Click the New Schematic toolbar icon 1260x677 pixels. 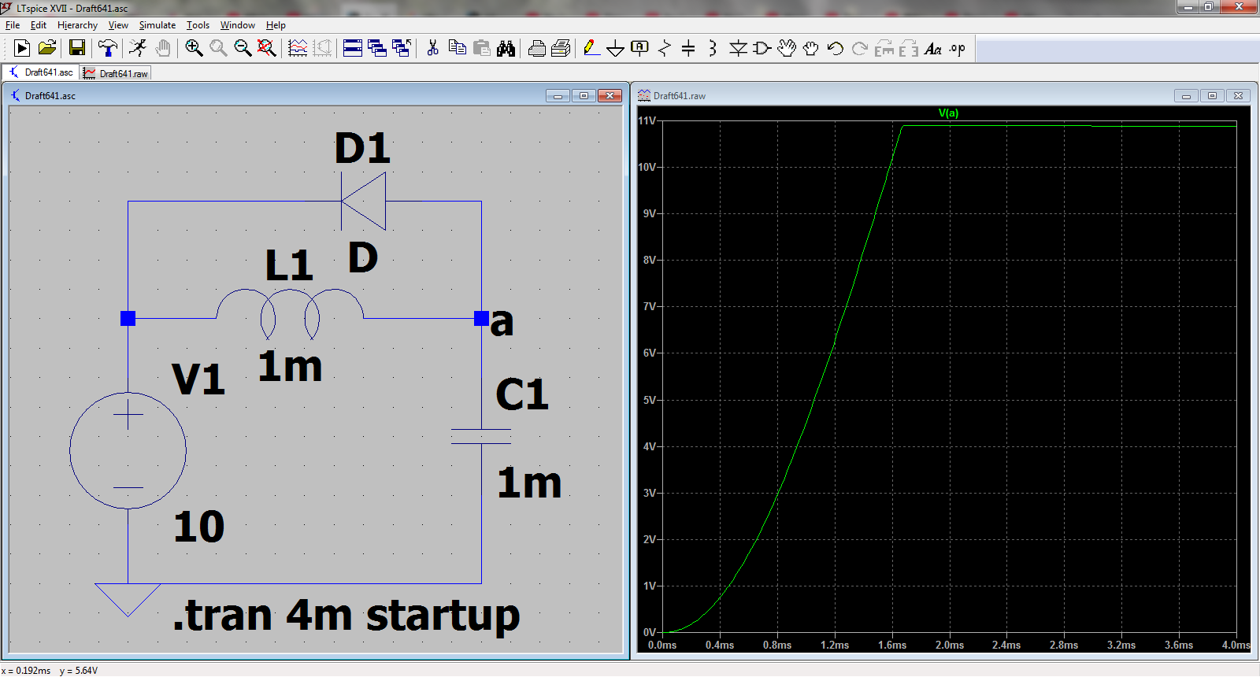22,48
